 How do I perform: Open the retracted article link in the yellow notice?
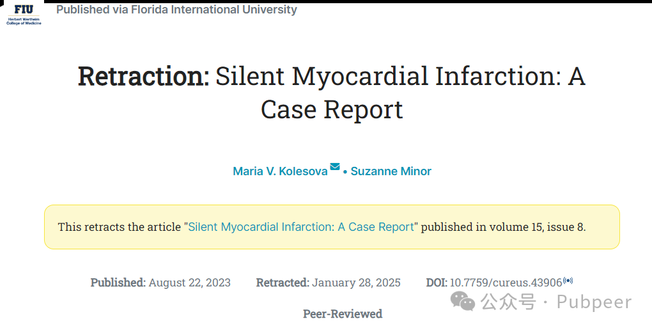coord(301,227)
